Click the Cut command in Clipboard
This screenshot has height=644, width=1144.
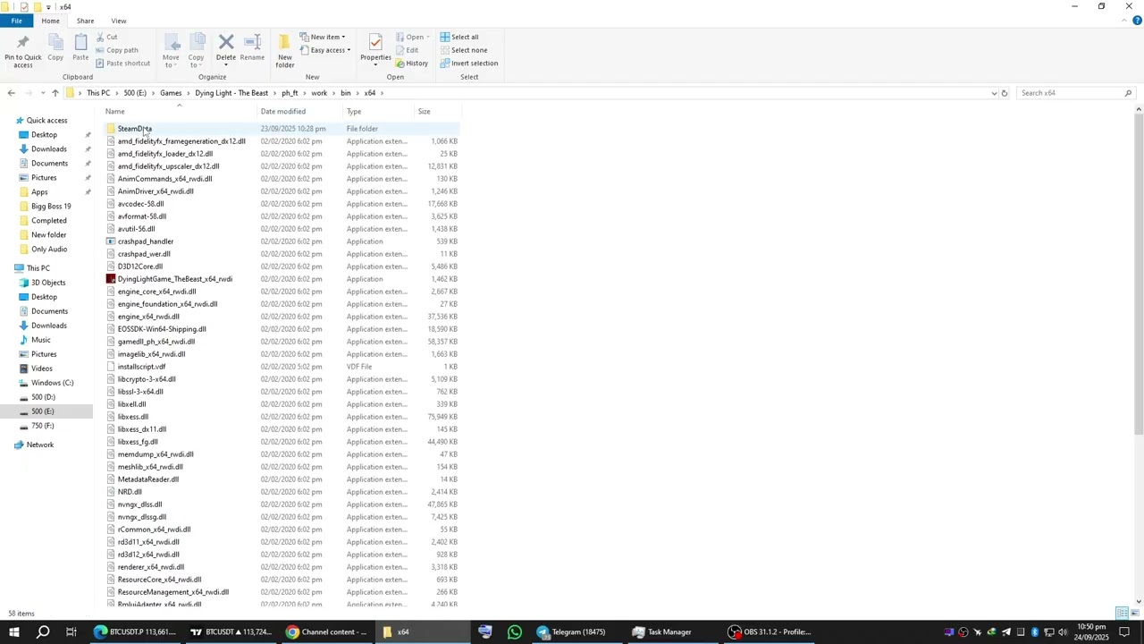105,37
